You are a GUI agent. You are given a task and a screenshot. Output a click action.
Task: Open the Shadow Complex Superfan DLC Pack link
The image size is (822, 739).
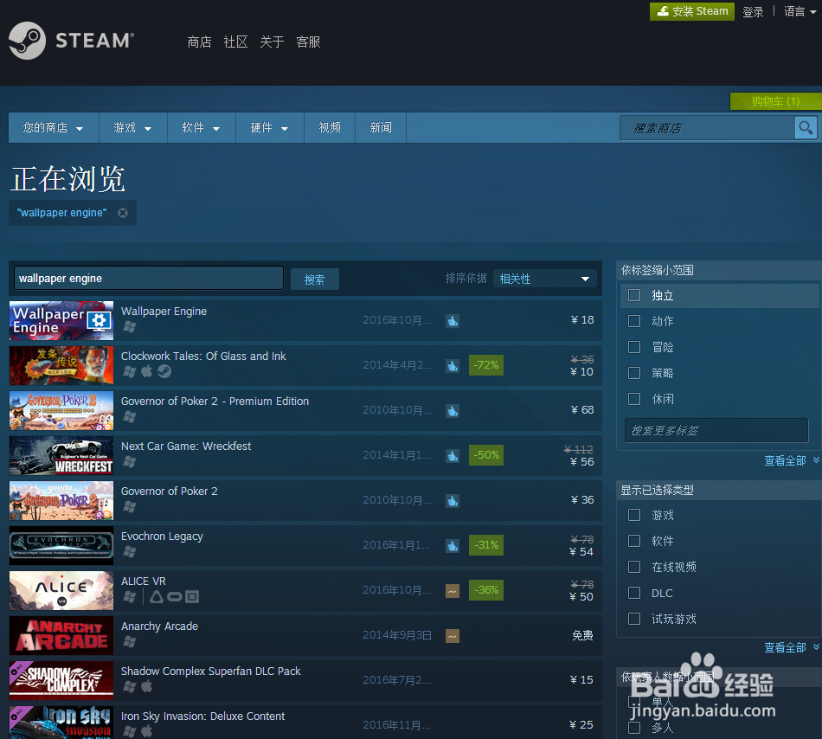click(211, 672)
